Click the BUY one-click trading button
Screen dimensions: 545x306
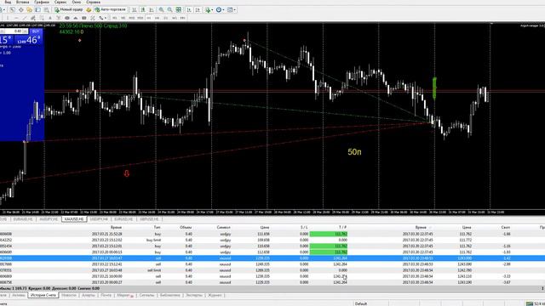point(36,31)
